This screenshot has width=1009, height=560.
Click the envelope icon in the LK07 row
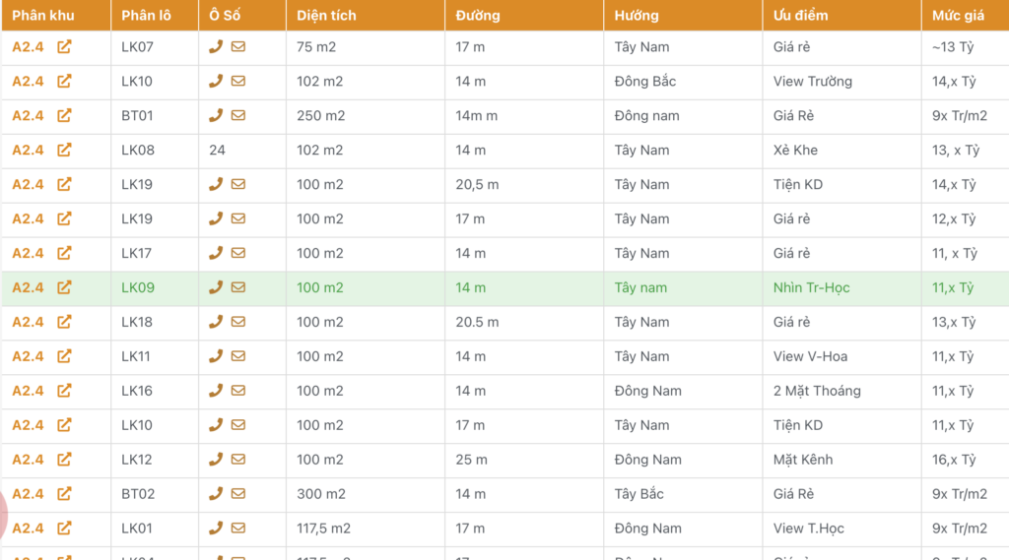click(x=238, y=46)
